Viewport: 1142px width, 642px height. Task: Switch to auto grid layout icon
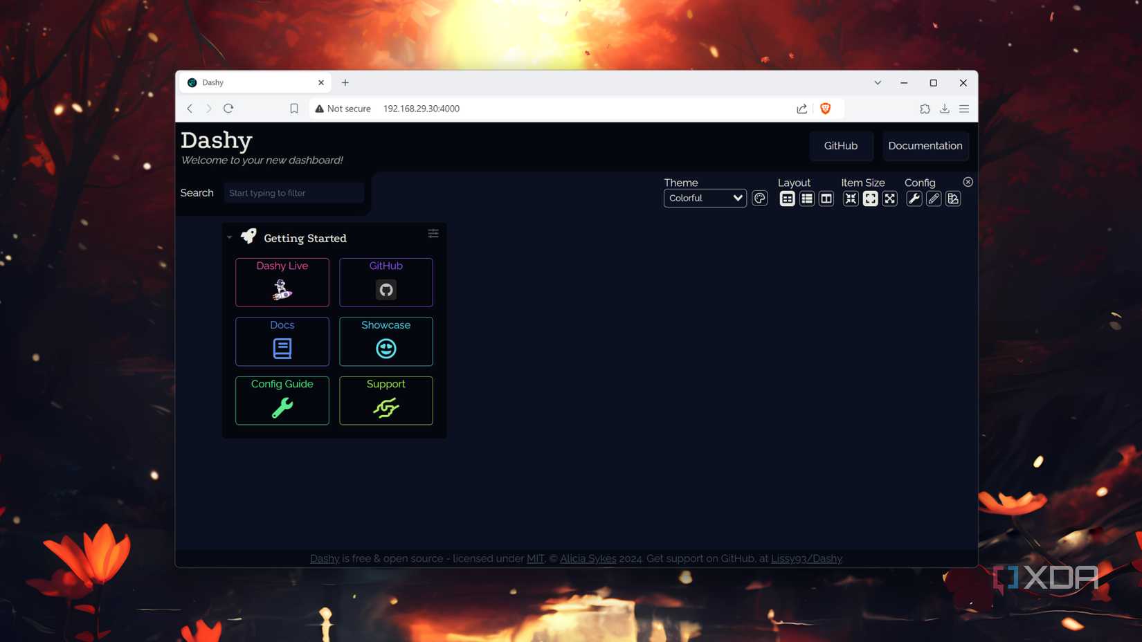coord(787,199)
